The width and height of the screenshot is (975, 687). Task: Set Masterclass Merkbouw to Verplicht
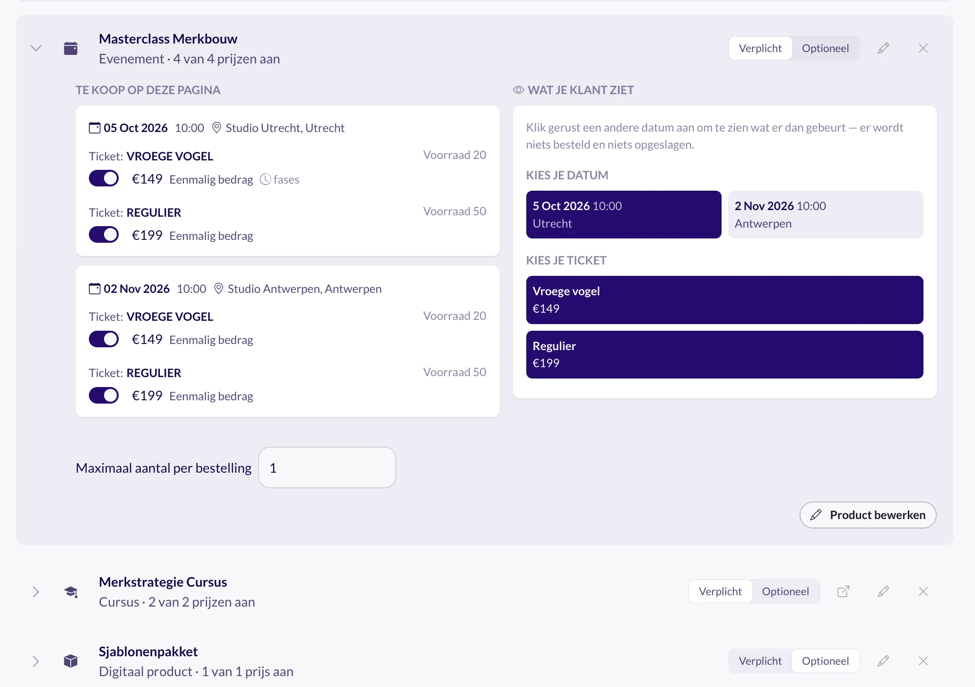[x=760, y=48]
